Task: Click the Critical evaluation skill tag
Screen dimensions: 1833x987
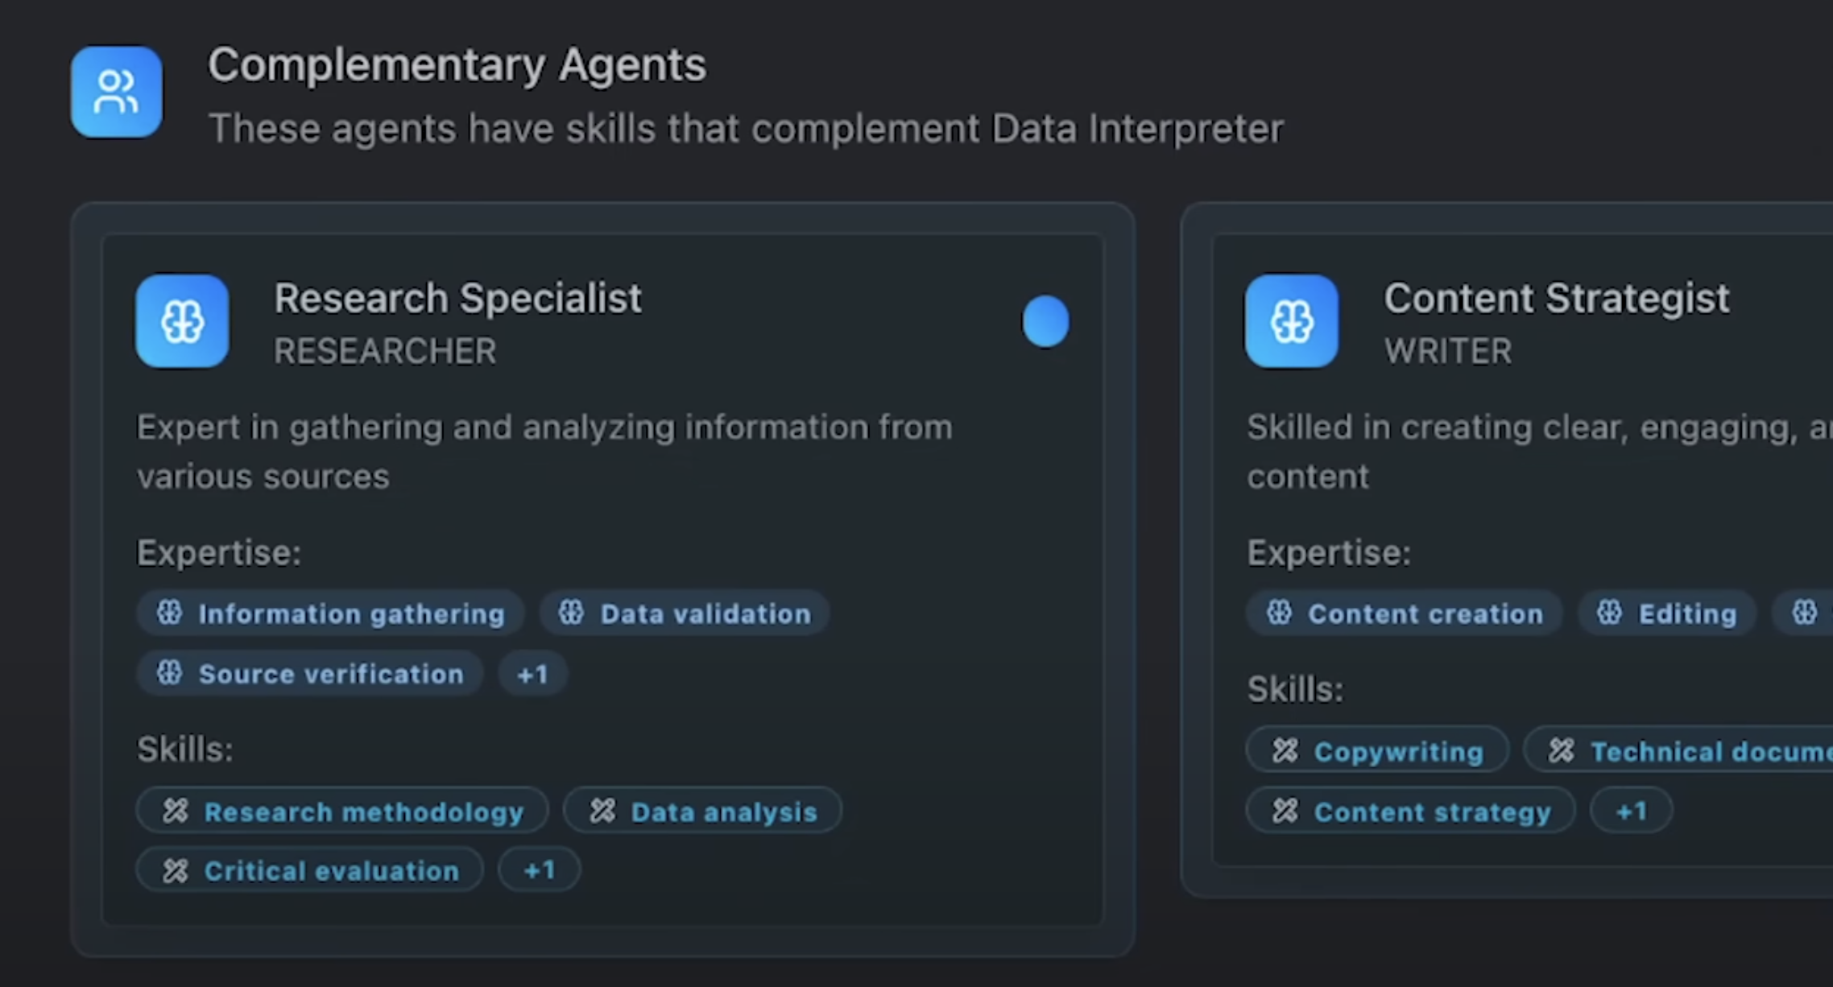Action: click(310, 870)
